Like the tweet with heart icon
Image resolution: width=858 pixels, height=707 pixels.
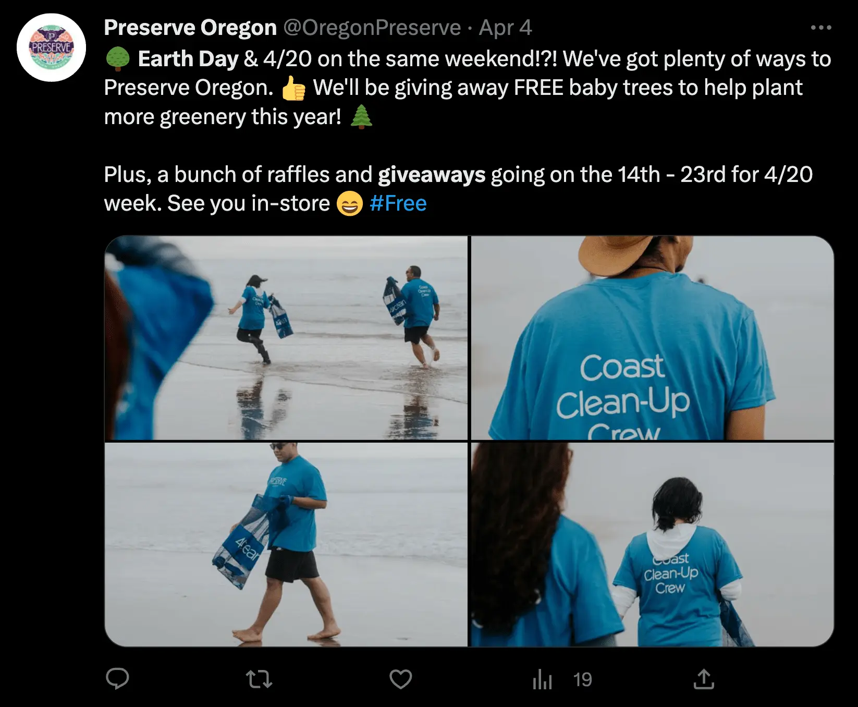(401, 679)
